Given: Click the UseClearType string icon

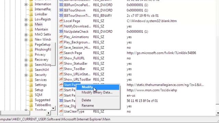Looking at the screenshot, I should [61, 111].
